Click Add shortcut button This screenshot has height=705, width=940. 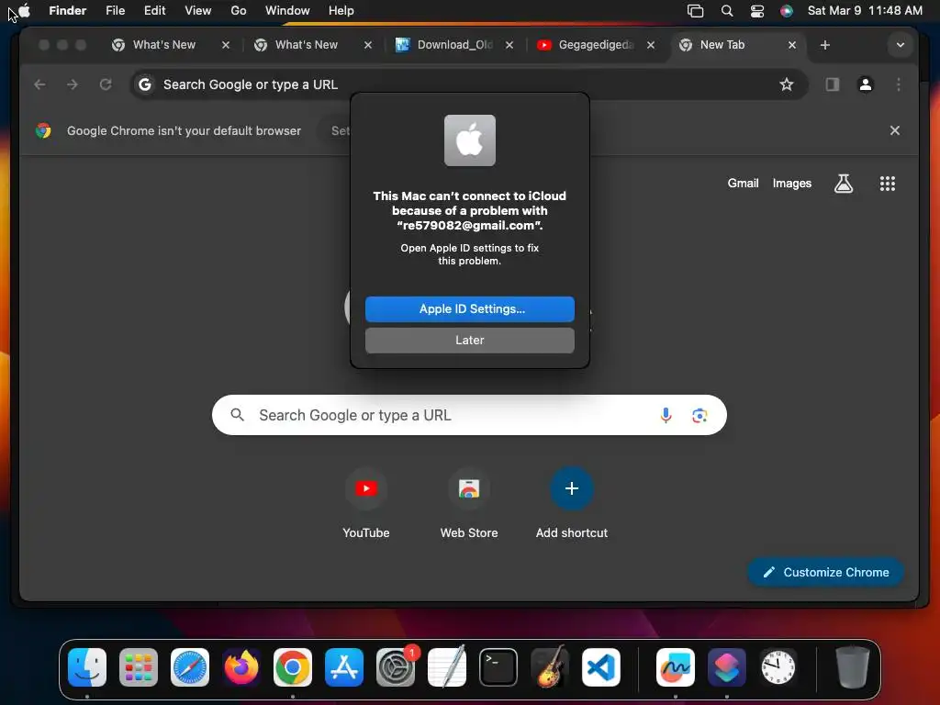pyautogui.click(x=571, y=504)
